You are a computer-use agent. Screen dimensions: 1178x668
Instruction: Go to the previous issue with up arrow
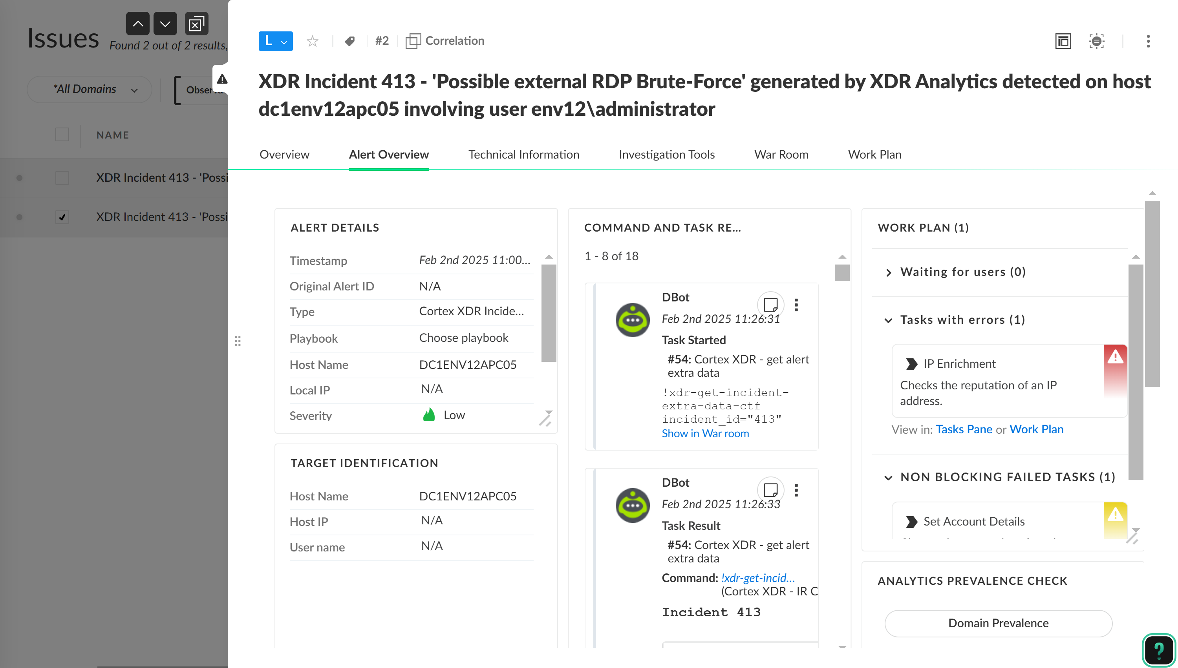138,24
